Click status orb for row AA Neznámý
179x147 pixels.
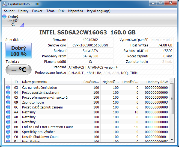pos(8,112)
